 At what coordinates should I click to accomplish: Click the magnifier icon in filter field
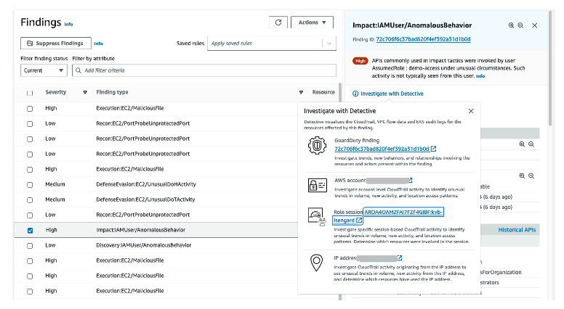tap(78, 70)
